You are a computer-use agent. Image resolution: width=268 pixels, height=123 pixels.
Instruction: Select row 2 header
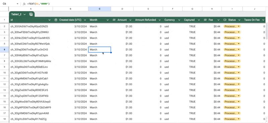[4, 26]
